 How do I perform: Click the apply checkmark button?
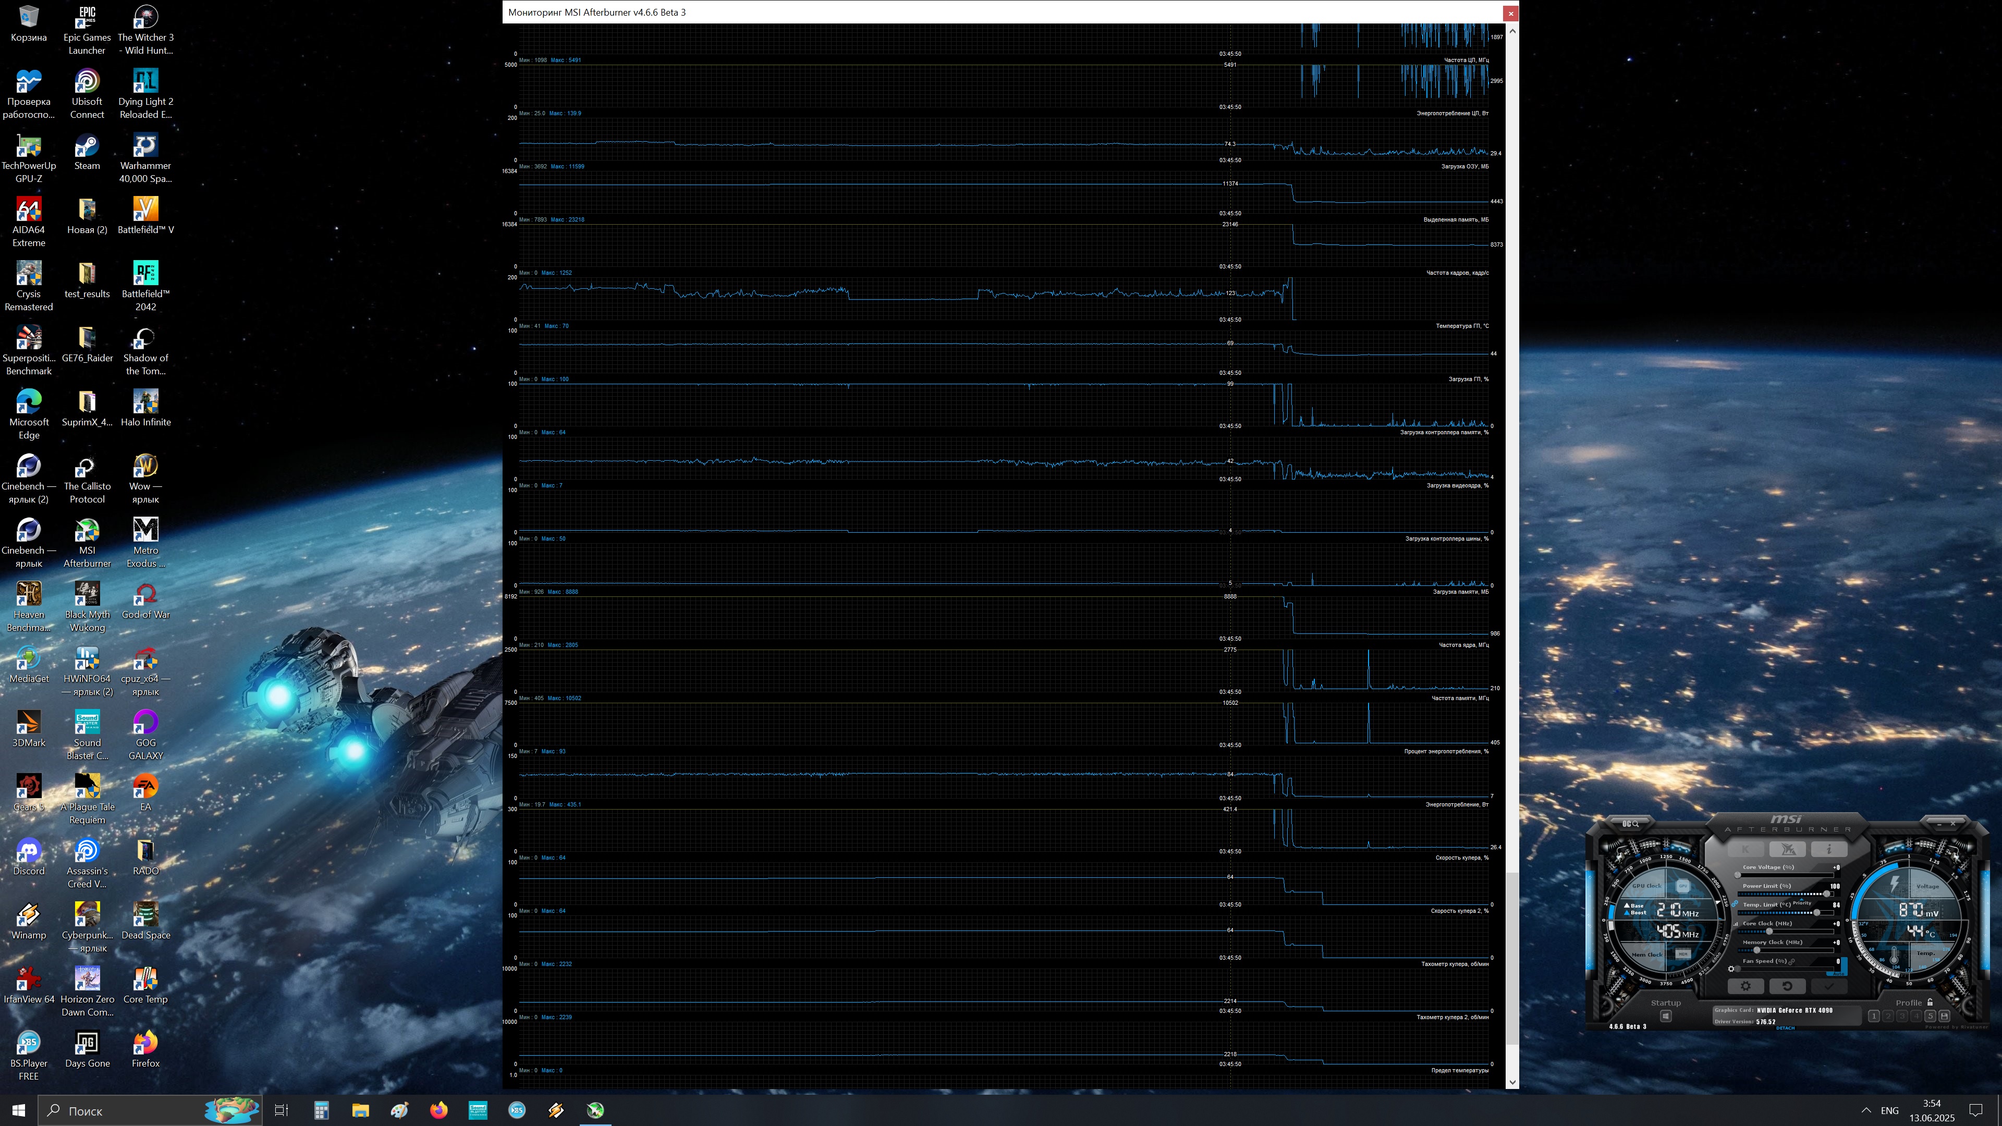(1829, 986)
